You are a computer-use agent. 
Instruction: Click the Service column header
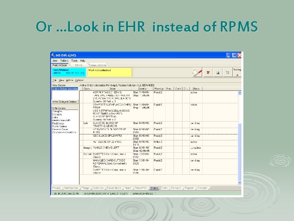click(87, 88)
